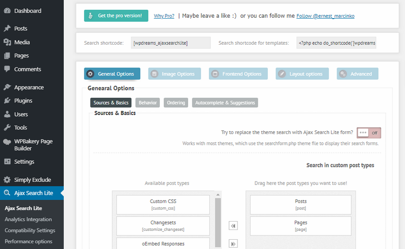Click the WPBakery Page Builder cloud icon
405x249 pixels.
coord(7,141)
